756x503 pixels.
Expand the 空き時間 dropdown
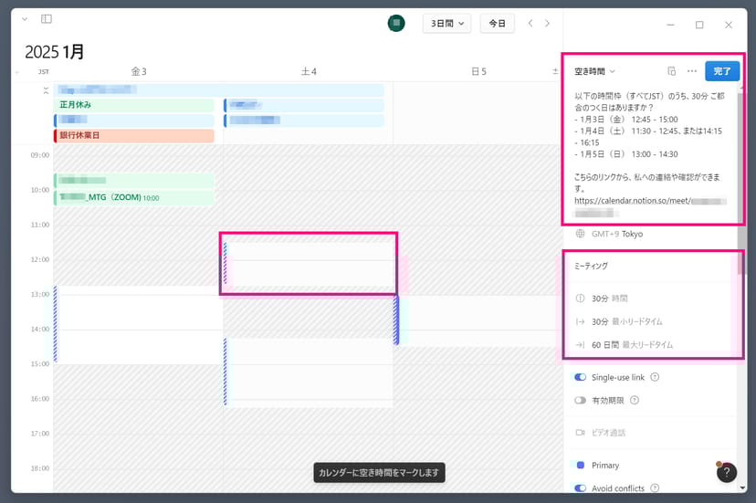click(x=595, y=71)
